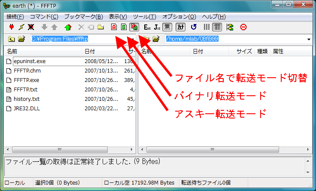
Task: Click the Quick Connect lightning icon
Action: (21, 27)
